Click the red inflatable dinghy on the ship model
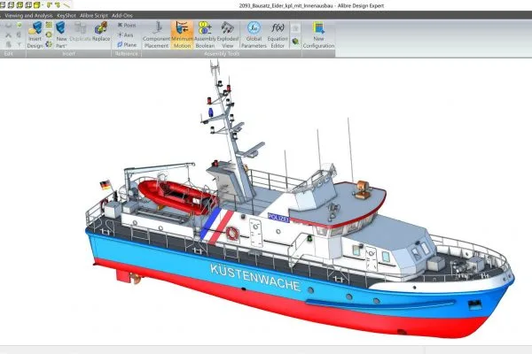 pos(177,196)
